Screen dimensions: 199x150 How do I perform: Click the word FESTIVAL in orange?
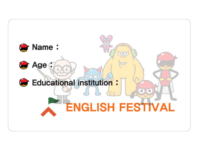[x=147, y=107]
